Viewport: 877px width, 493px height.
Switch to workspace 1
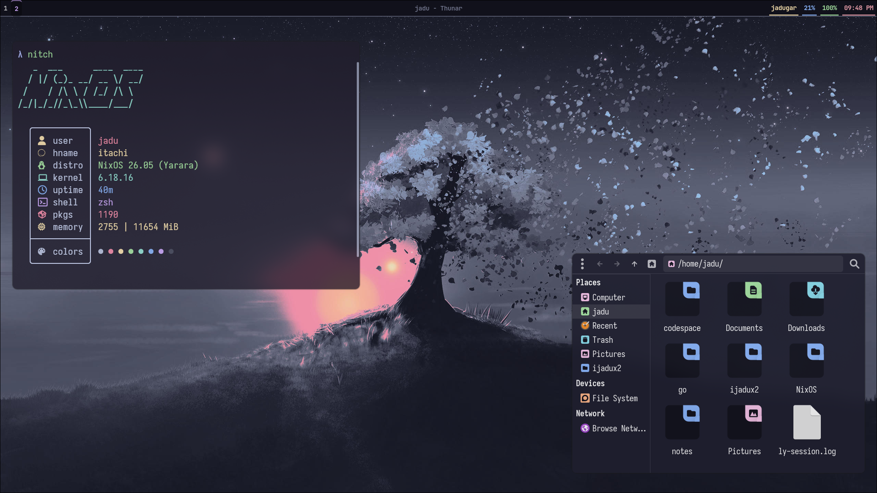[x=5, y=8]
